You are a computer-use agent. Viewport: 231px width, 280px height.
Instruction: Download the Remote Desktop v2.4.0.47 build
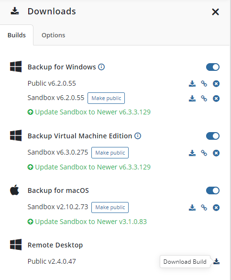[x=217, y=261]
